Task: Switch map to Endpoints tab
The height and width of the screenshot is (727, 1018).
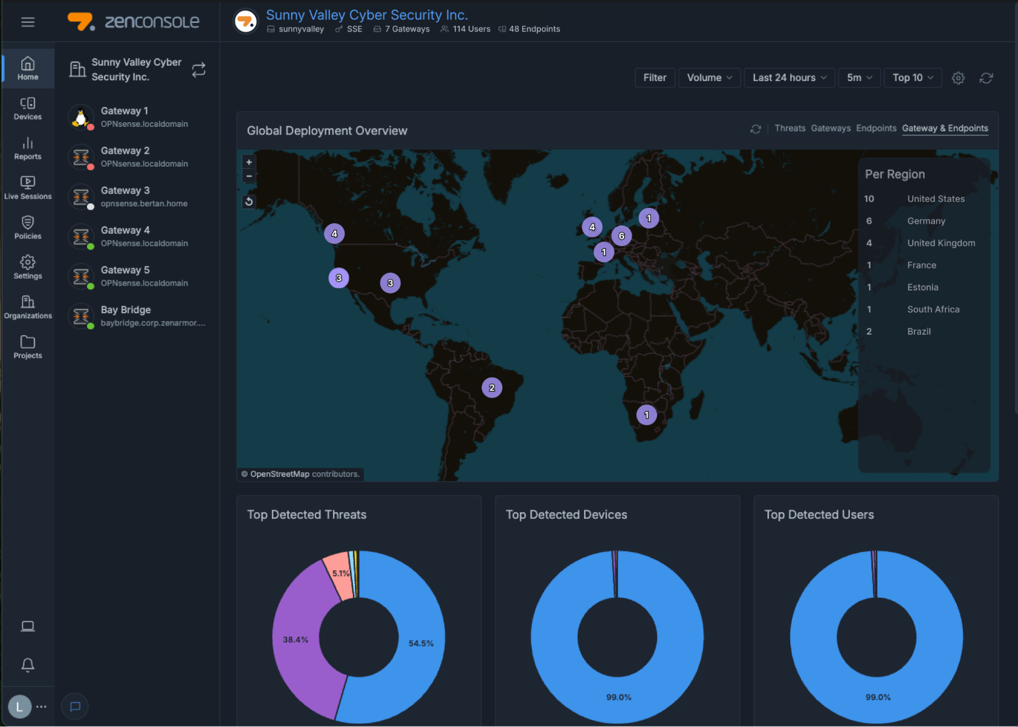Action: [876, 128]
